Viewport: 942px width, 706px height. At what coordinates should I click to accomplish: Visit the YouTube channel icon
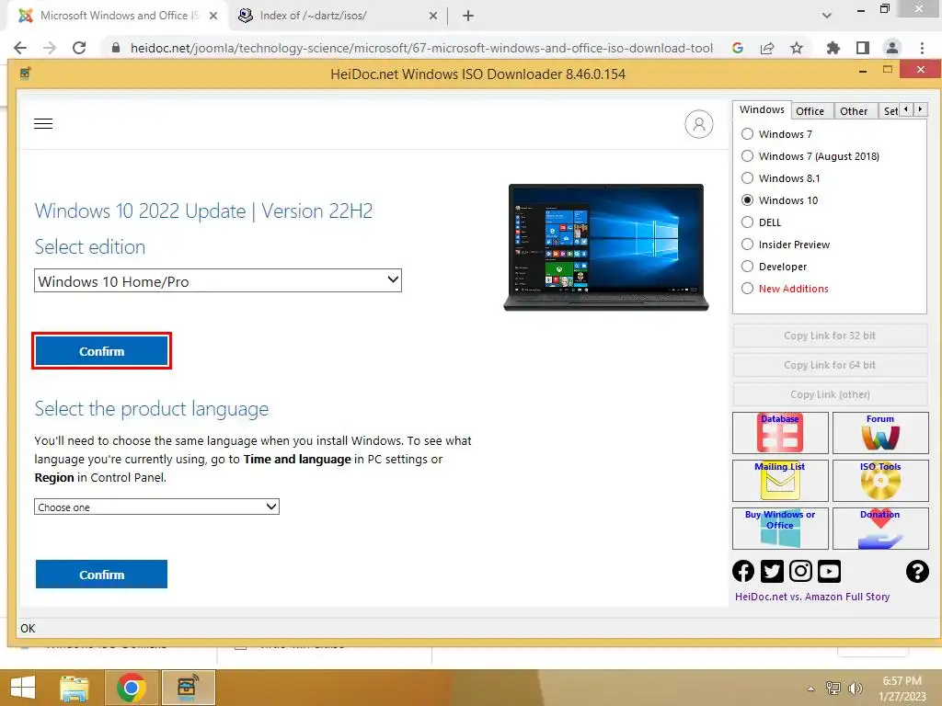click(829, 571)
